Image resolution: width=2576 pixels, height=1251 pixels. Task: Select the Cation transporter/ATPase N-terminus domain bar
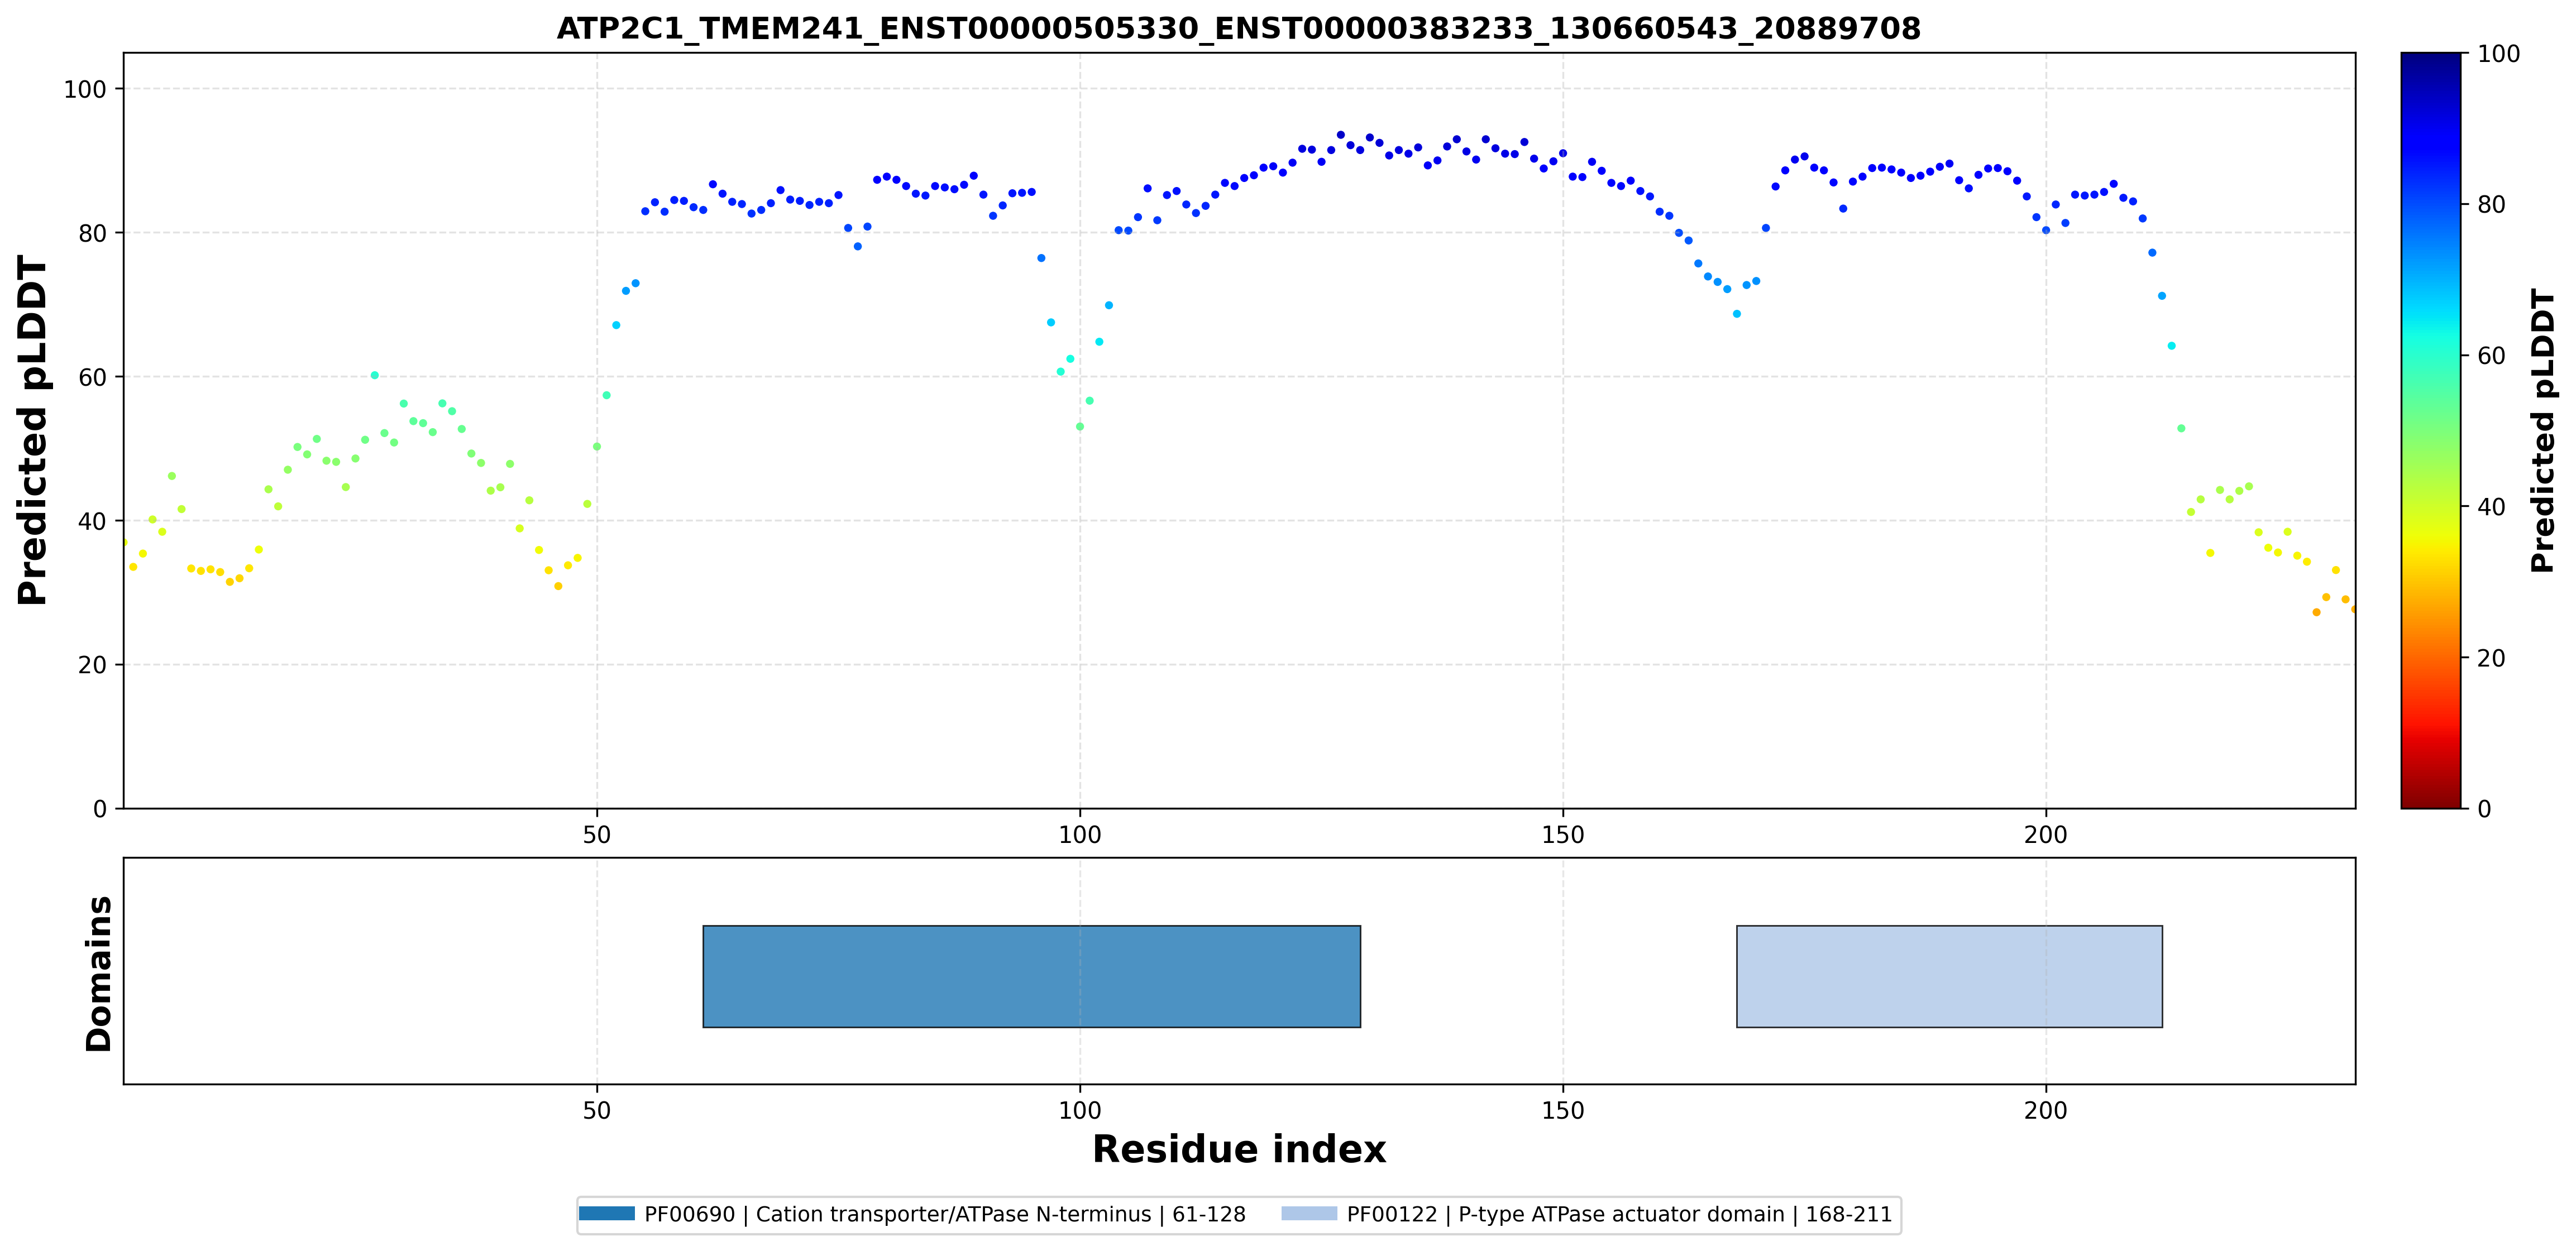click(1031, 976)
